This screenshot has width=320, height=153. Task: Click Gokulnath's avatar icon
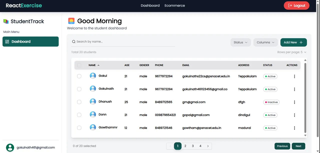[x=93, y=89]
